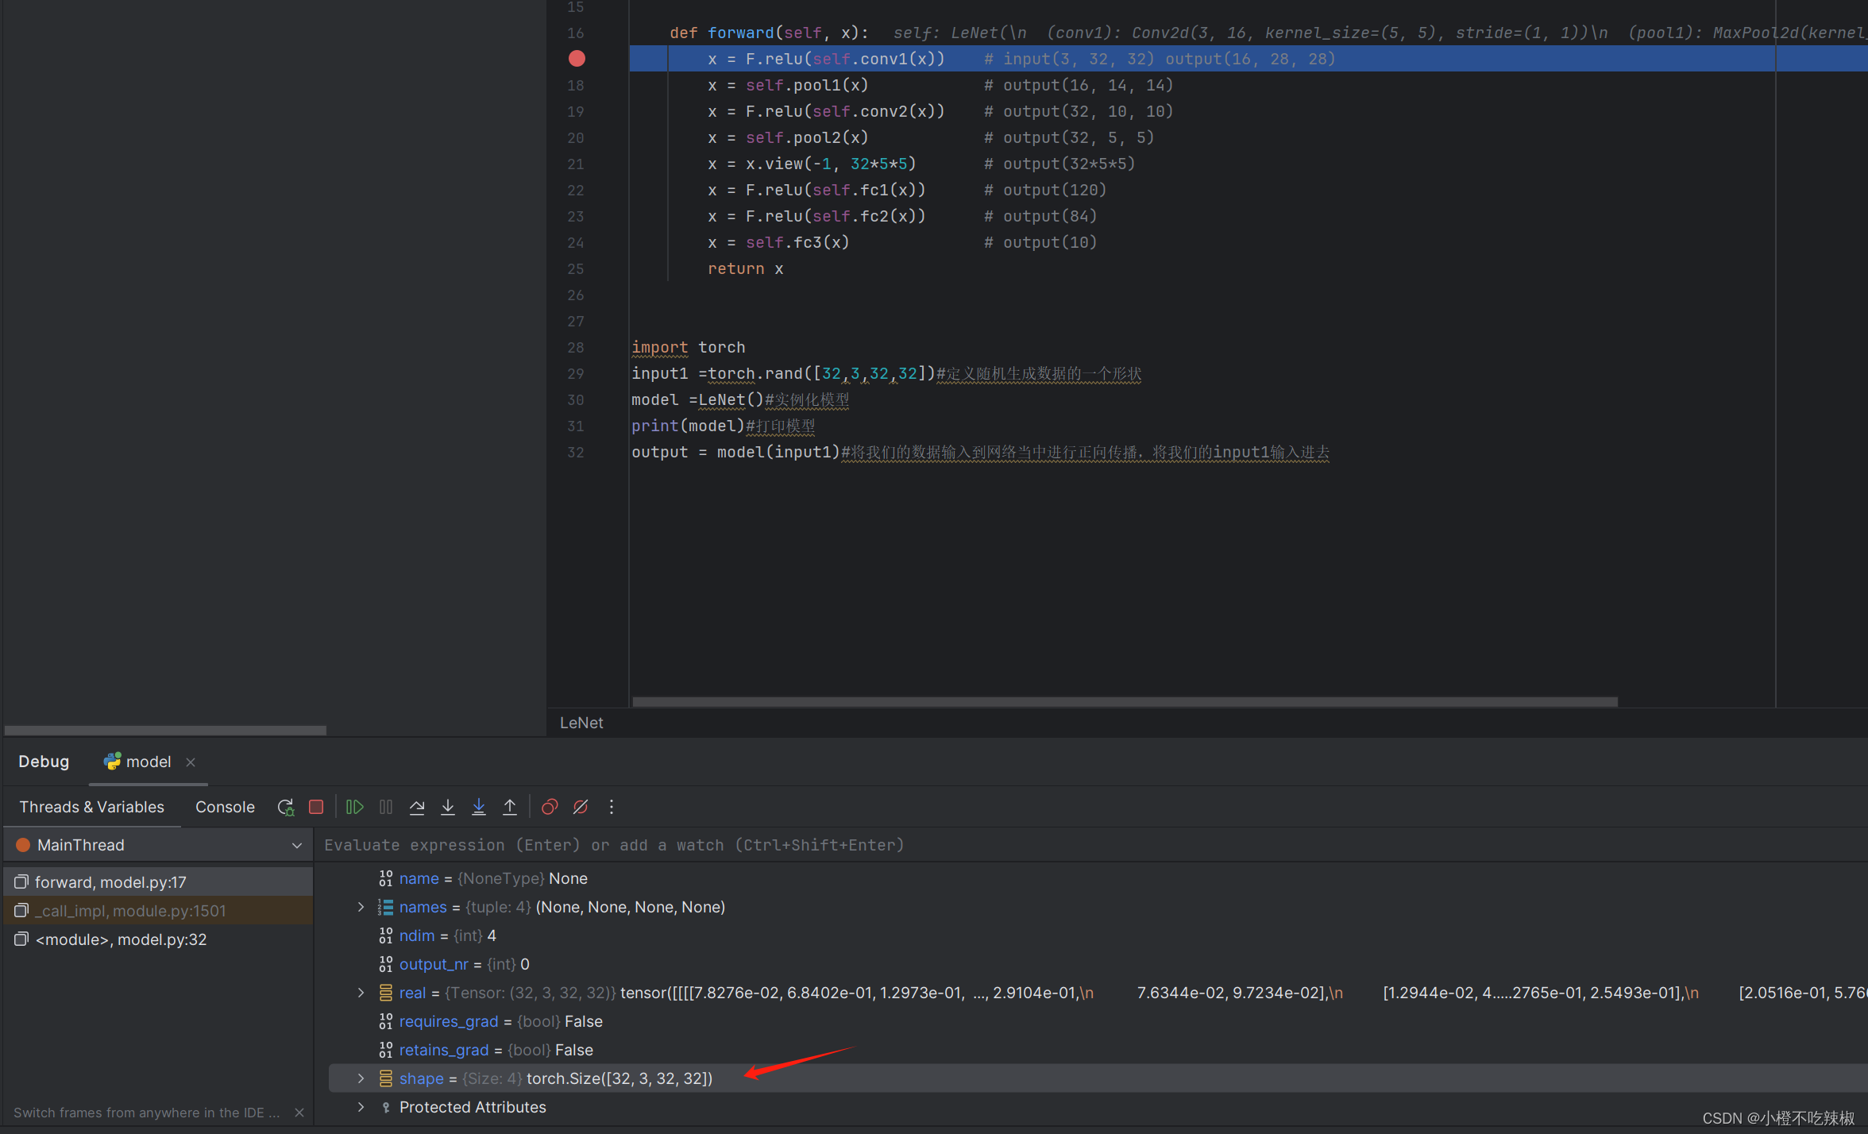Image resolution: width=1868 pixels, height=1134 pixels.
Task: Select the Threads & Variables tab
Action: pyautogui.click(x=91, y=807)
